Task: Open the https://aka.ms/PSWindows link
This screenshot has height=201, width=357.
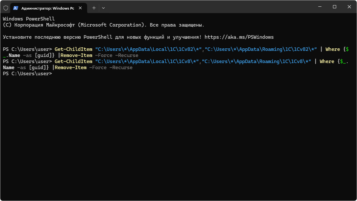Action: 239,37
